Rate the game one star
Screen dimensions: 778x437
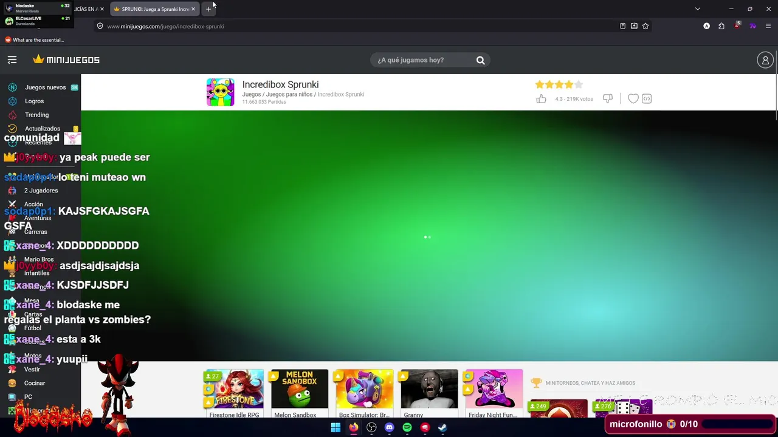[539, 84]
